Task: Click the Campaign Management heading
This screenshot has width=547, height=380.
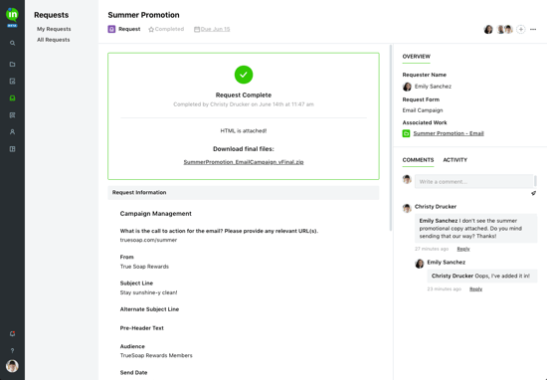Action: point(155,214)
